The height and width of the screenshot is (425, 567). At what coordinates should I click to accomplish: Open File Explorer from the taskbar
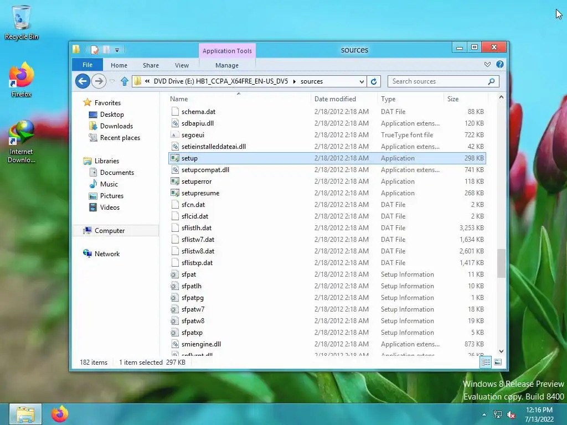[x=25, y=414]
